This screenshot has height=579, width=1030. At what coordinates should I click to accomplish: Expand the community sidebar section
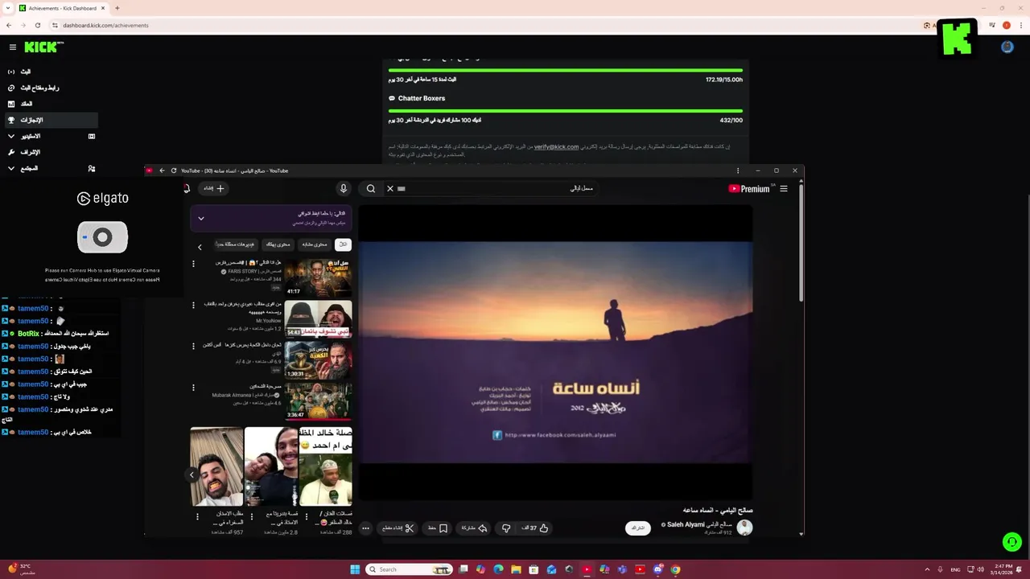pyautogui.click(x=11, y=168)
